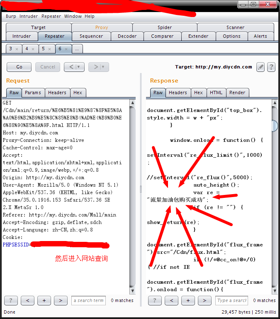Open the Repeater menu in menu bar

(51, 16)
